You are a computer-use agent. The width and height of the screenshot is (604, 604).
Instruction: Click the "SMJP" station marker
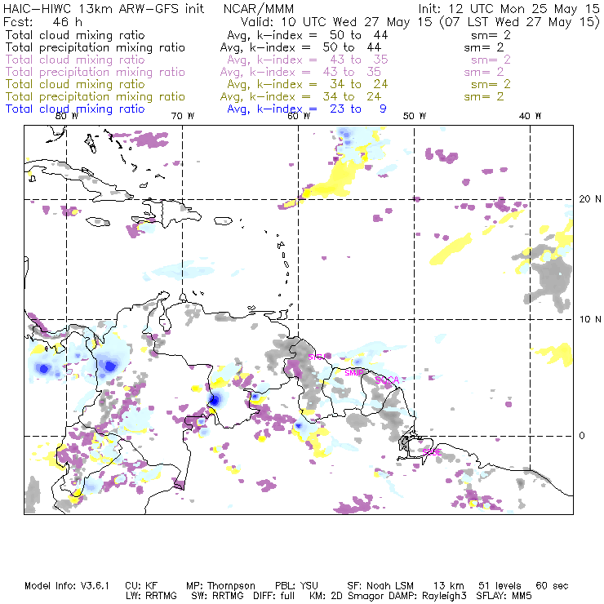(x=354, y=373)
